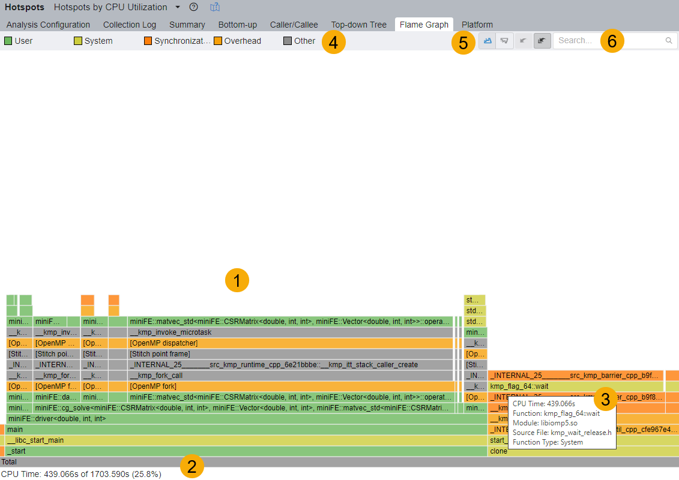Switch to flame graph layout
This screenshot has width=679, height=480.
pyautogui.click(x=487, y=41)
